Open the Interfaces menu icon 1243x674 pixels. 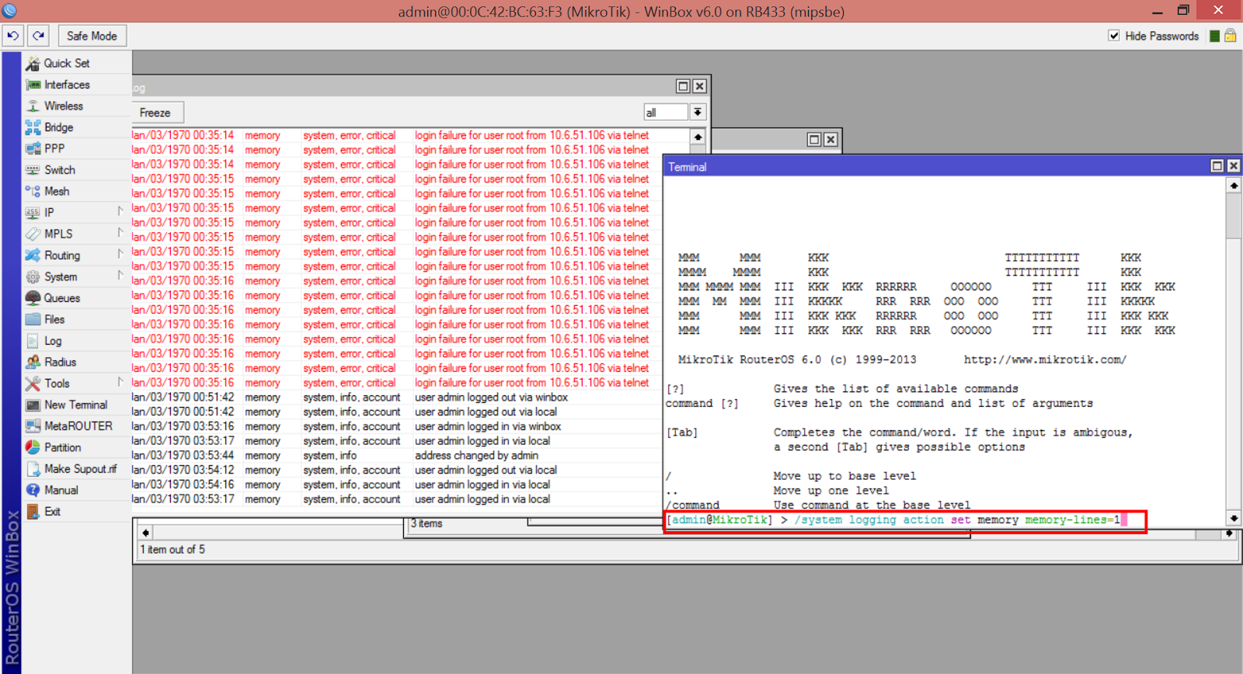click(x=33, y=85)
